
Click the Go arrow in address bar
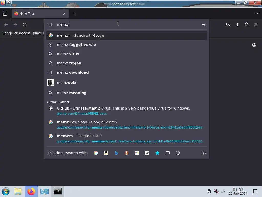coord(203,24)
